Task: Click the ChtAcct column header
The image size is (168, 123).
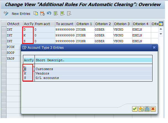Action: tap(15, 24)
